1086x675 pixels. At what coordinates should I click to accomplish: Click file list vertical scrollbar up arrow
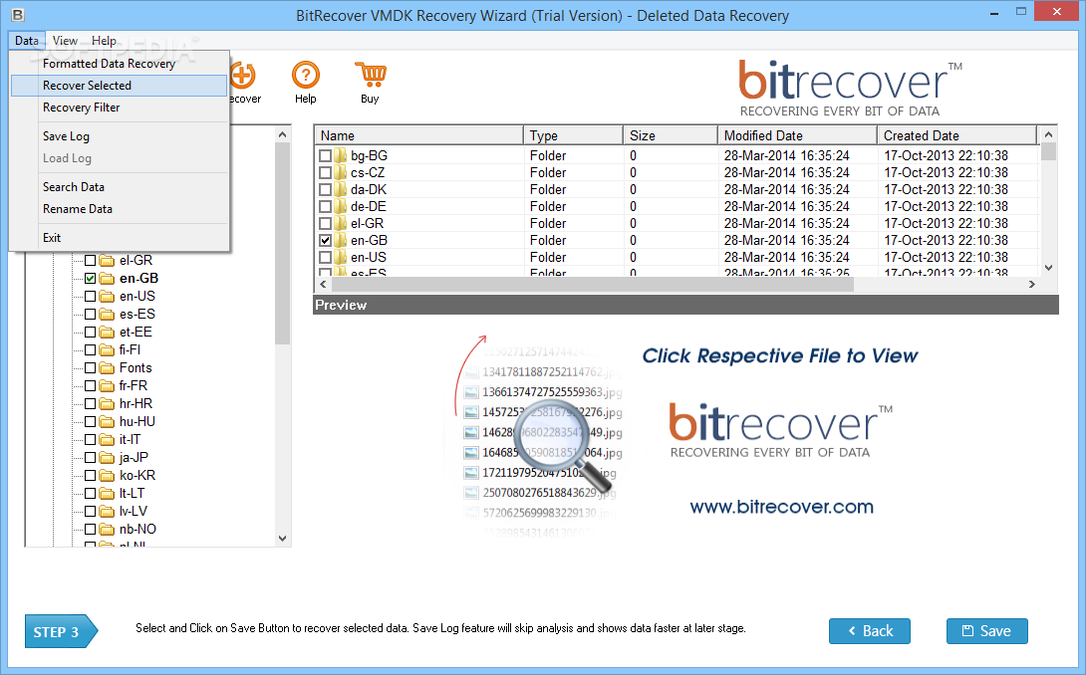coord(1048,134)
